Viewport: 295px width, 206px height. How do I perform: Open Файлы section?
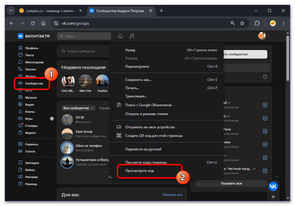click(x=27, y=170)
